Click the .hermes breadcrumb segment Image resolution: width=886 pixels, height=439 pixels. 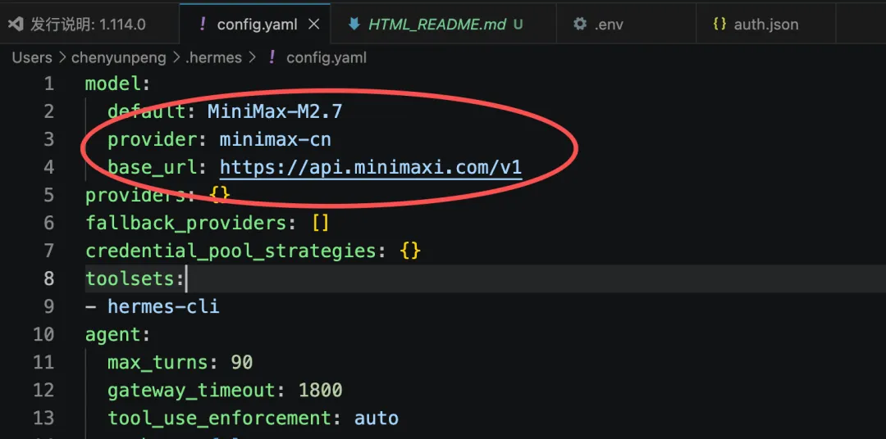[213, 57]
